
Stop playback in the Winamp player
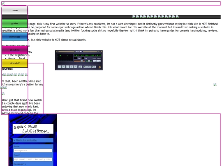click(72, 67)
